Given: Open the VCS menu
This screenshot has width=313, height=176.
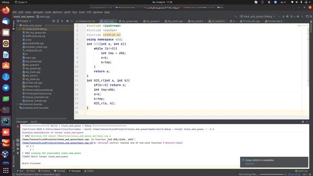Looking at the screenshot, I should pyautogui.click(x=89, y=12).
